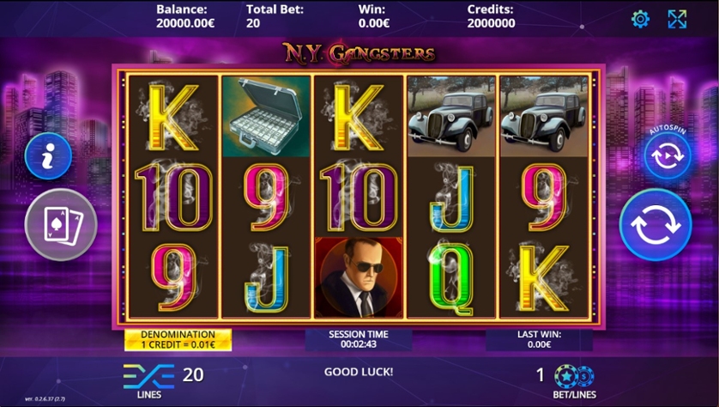Viewport: 719px width, 407px height.
Task: Click the vintage car on fifth reel
Action: click(x=544, y=117)
